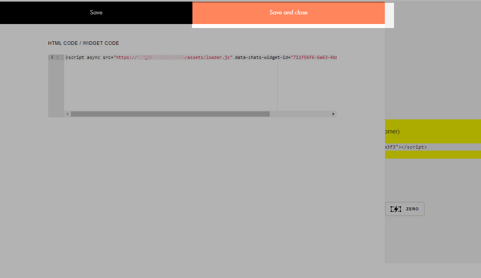The height and width of the screenshot is (278, 481).
Task: Click the scrollbar left arrow in code editor
Action: 67,114
